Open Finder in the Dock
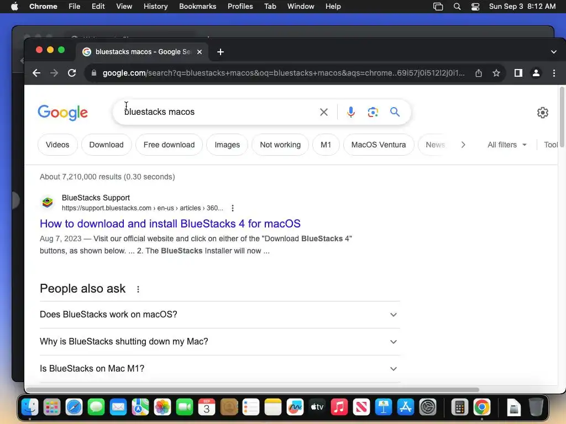Image resolution: width=566 pixels, height=424 pixels. (30, 407)
